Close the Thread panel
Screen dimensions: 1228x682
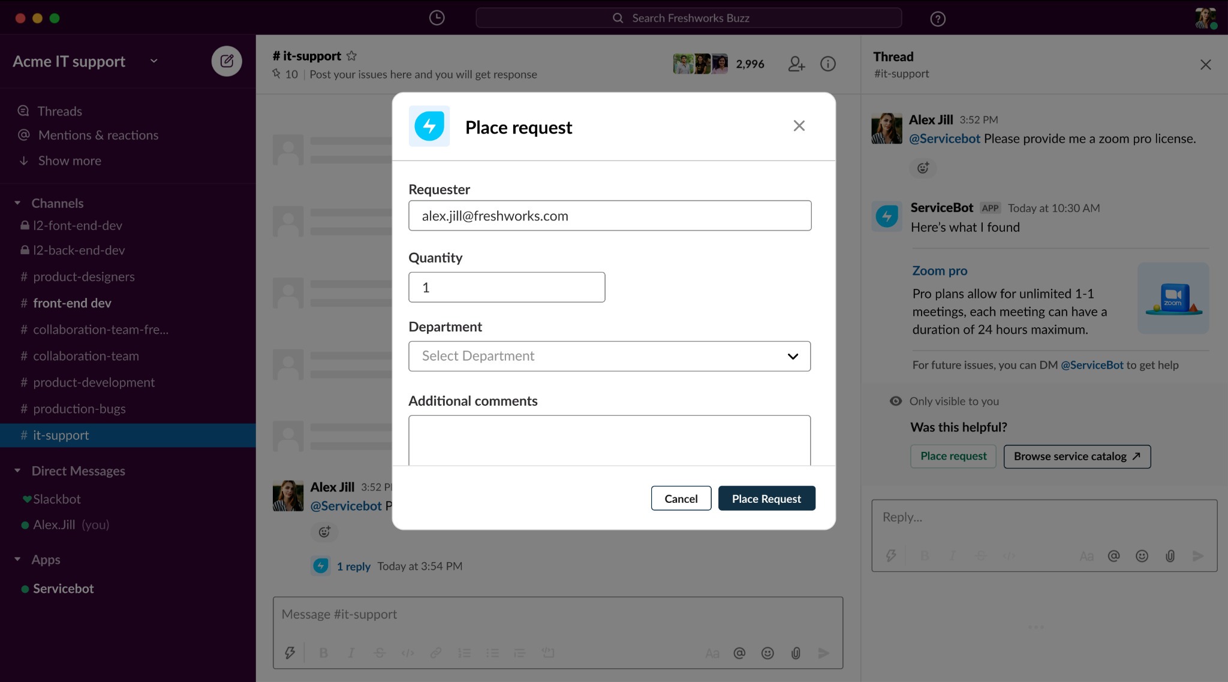pos(1205,65)
